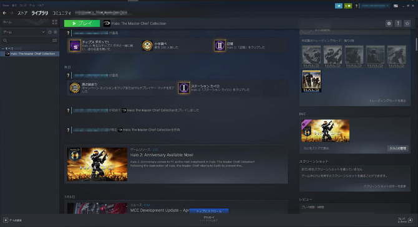Open game settings gear icon
This screenshot has width=418, height=227.
pyautogui.click(x=389, y=24)
